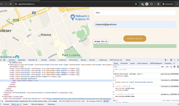This screenshot has width=179, height=106.
Task: Click the name field containing Test
Action: (x=135, y=13)
